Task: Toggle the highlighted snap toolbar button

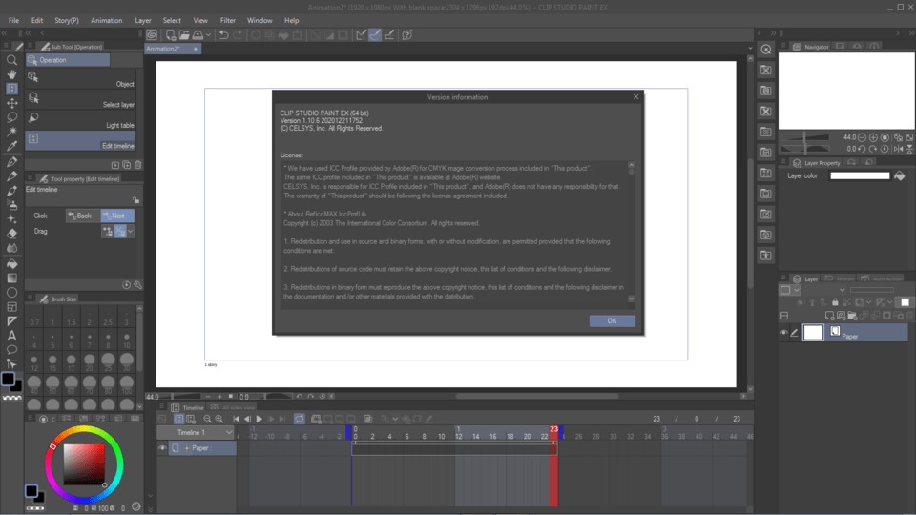Action: [375, 35]
